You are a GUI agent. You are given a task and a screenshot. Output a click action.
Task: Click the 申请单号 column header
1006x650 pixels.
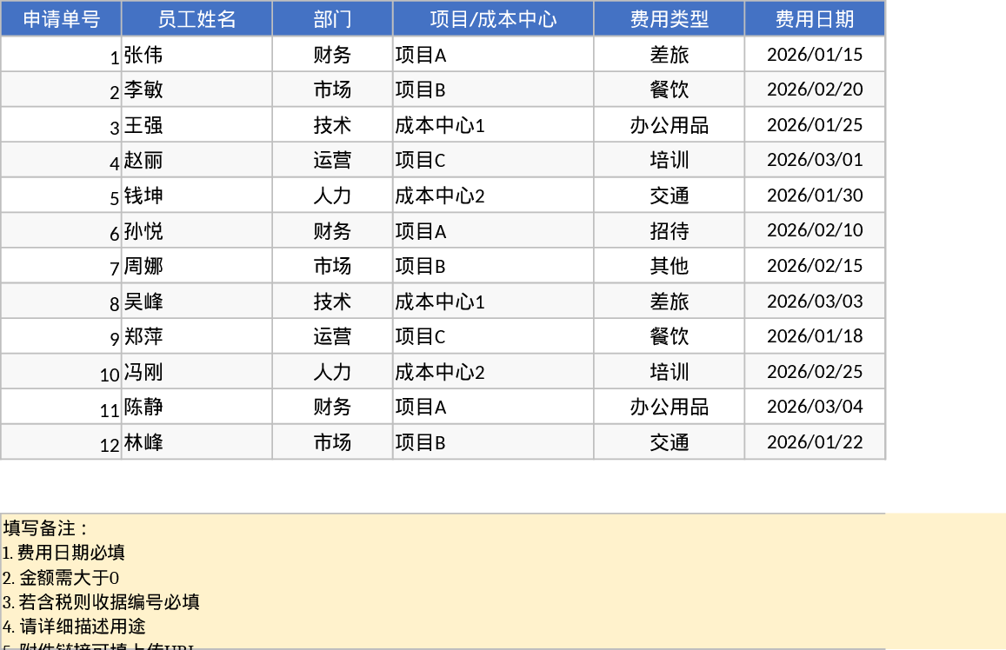point(61,19)
